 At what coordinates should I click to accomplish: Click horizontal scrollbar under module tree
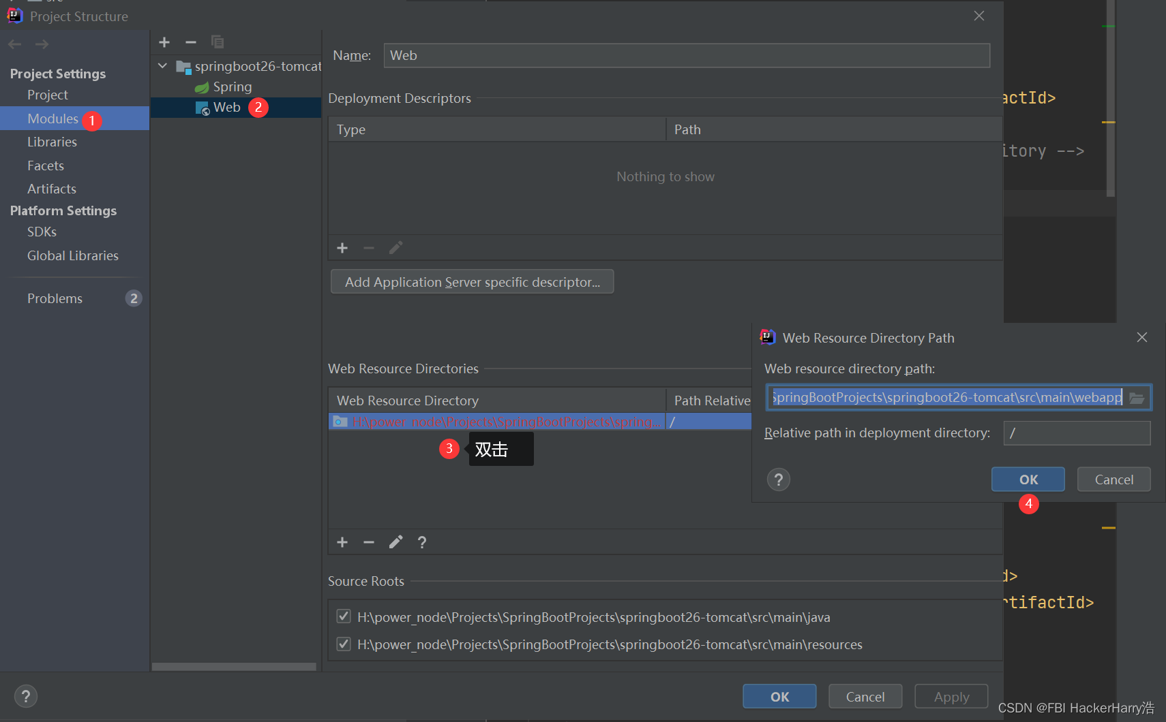coord(234,667)
